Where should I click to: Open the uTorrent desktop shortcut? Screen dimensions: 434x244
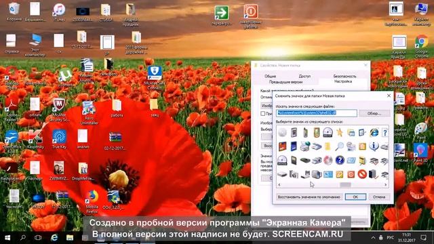point(65,77)
